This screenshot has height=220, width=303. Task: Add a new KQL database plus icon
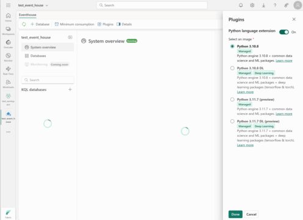[70, 89]
